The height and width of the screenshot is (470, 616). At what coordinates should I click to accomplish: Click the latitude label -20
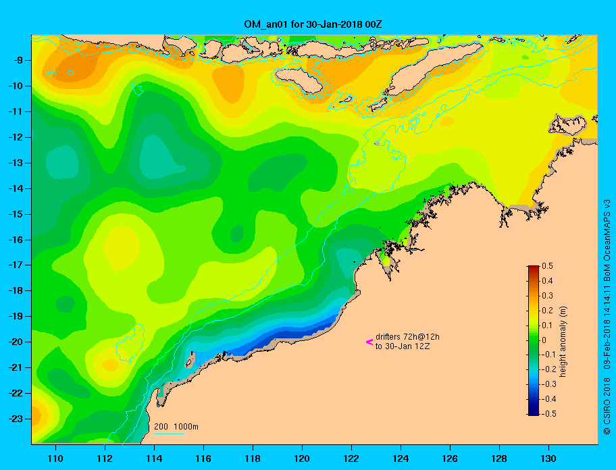(x=15, y=342)
